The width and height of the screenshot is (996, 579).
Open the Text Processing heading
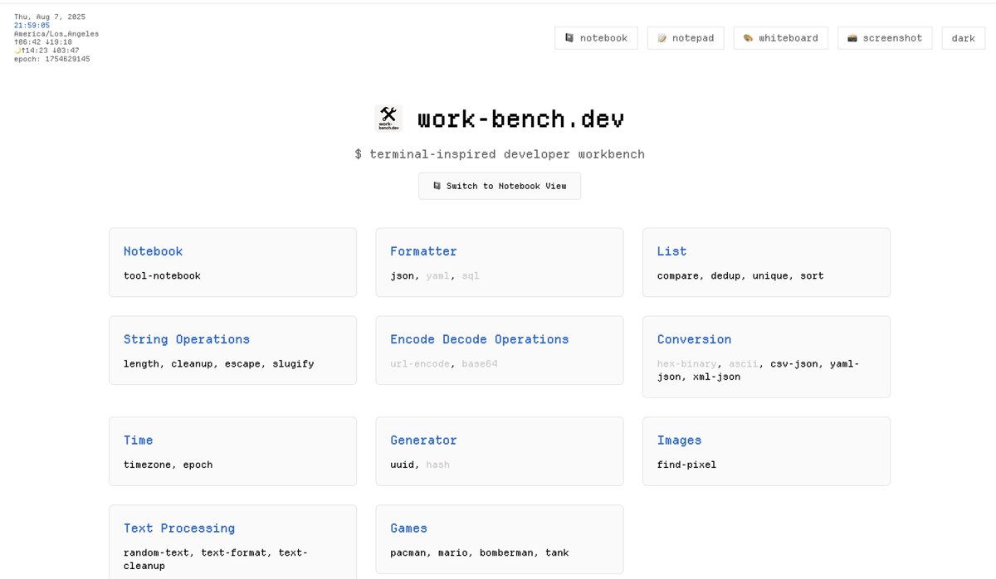(179, 528)
